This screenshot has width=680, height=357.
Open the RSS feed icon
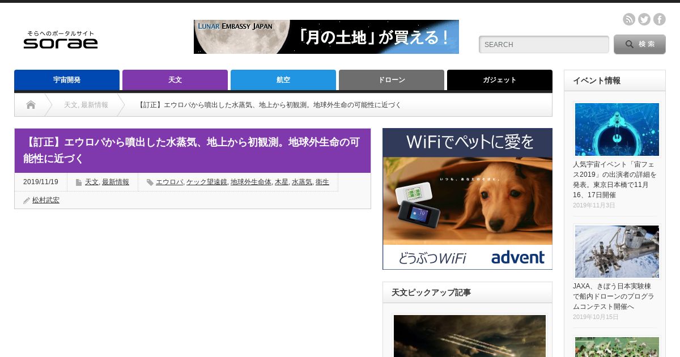[629, 19]
